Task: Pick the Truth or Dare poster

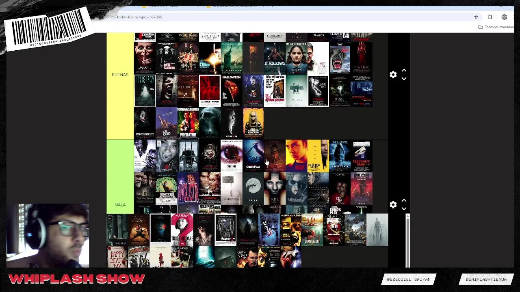Action: tap(182, 230)
